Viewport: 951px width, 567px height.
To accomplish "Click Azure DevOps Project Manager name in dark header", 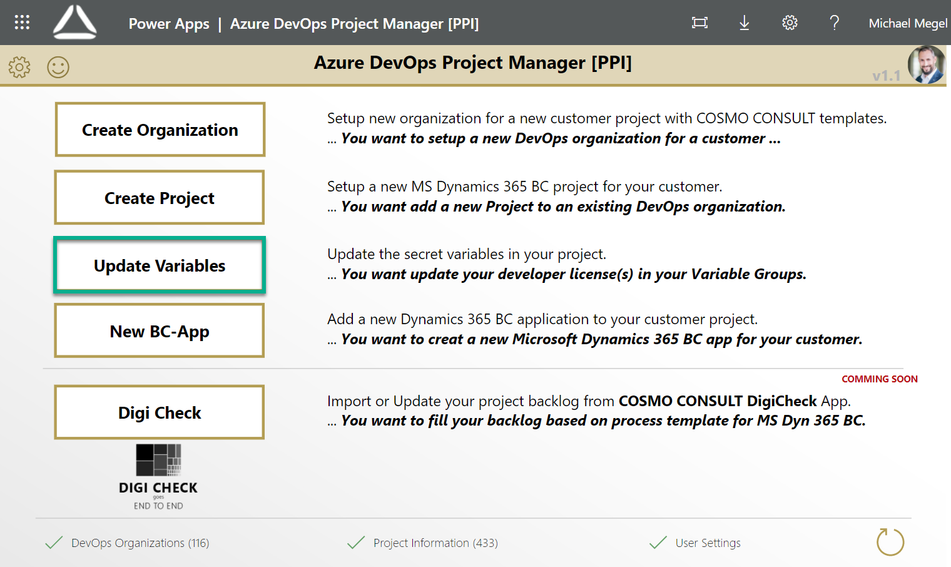I will [x=354, y=24].
